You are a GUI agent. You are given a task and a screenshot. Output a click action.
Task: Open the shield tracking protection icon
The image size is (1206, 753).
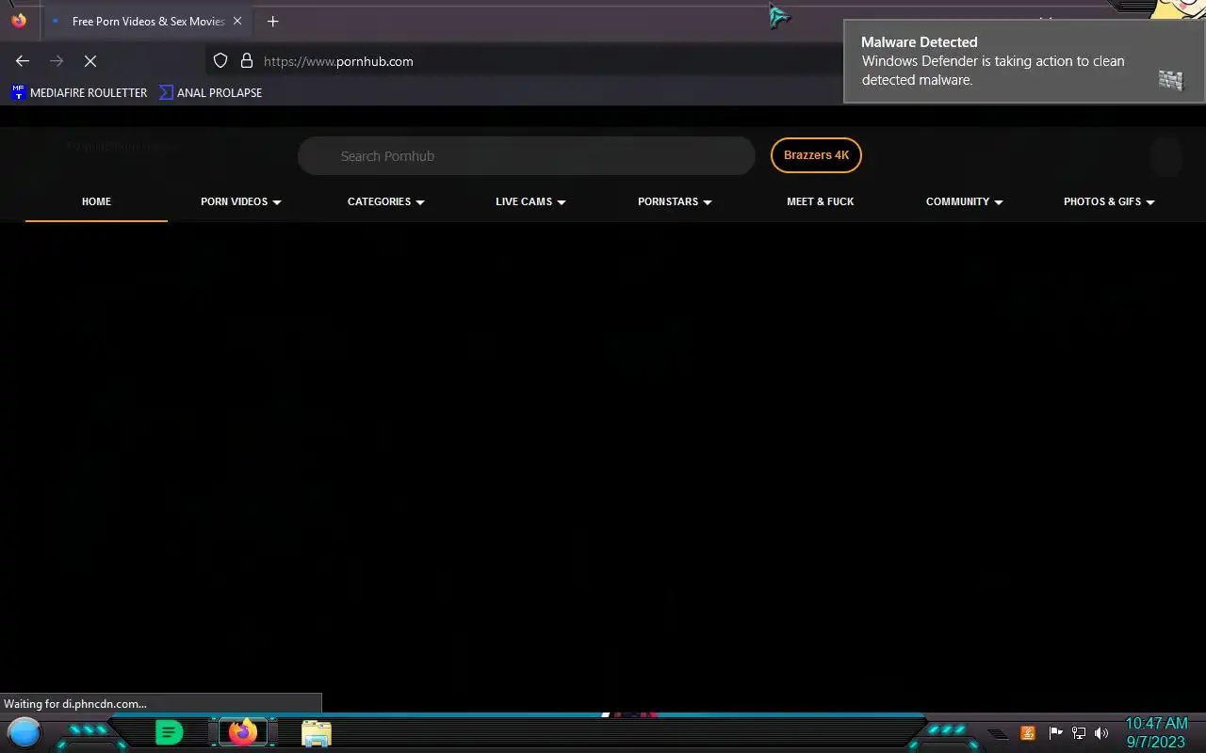pos(220,61)
